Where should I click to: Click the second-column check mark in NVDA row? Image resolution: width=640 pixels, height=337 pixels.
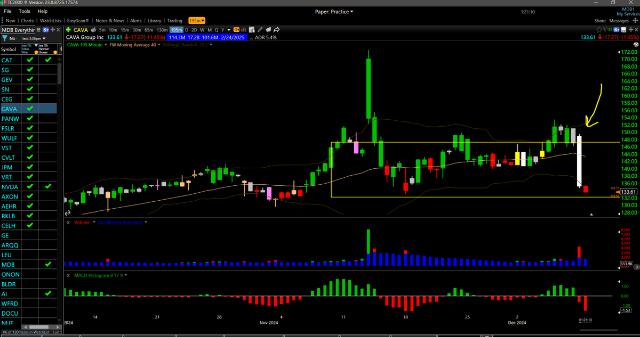pyautogui.click(x=47, y=186)
